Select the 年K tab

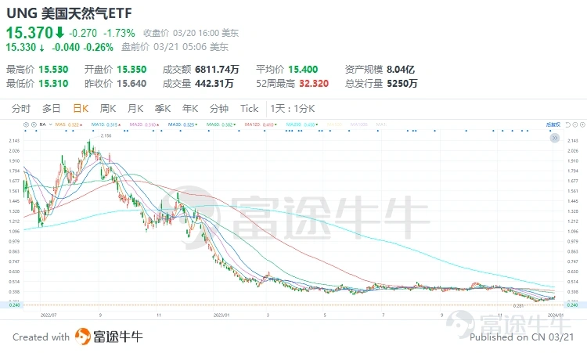click(190, 109)
